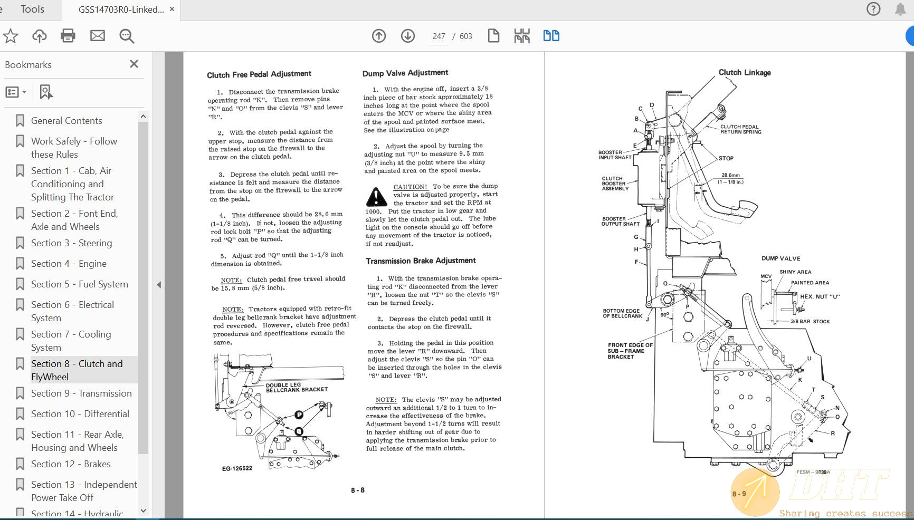Open the Tools tab
Screen dimensions: 914x520
tap(32, 9)
